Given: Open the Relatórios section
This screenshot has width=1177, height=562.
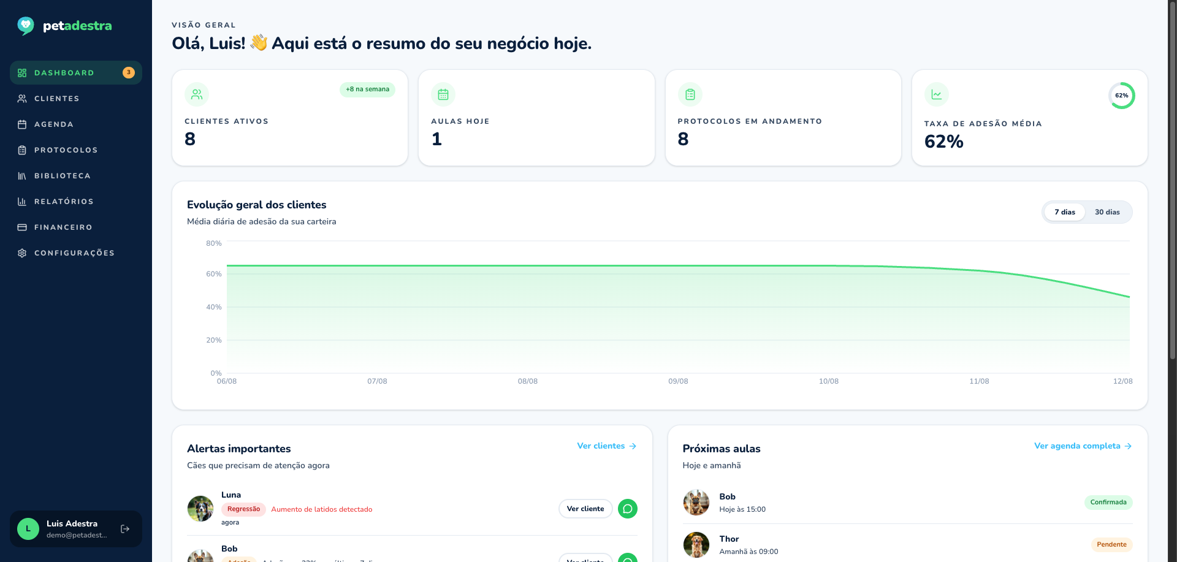Looking at the screenshot, I should point(76,202).
